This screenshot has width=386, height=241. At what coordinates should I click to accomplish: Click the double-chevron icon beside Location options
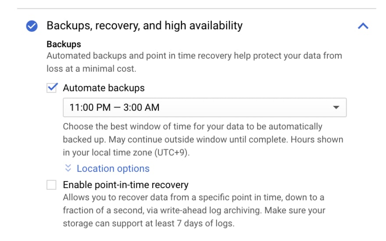pos(68,168)
